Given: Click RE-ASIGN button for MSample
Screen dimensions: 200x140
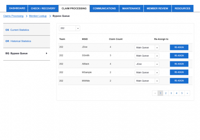Looking at the screenshot, I should [179, 72].
